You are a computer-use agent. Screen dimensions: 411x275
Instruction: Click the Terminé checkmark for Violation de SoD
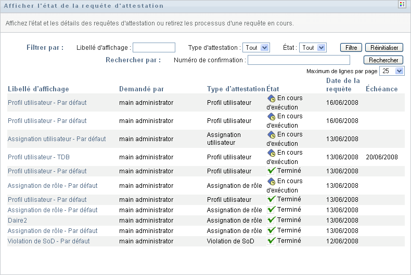click(271, 241)
